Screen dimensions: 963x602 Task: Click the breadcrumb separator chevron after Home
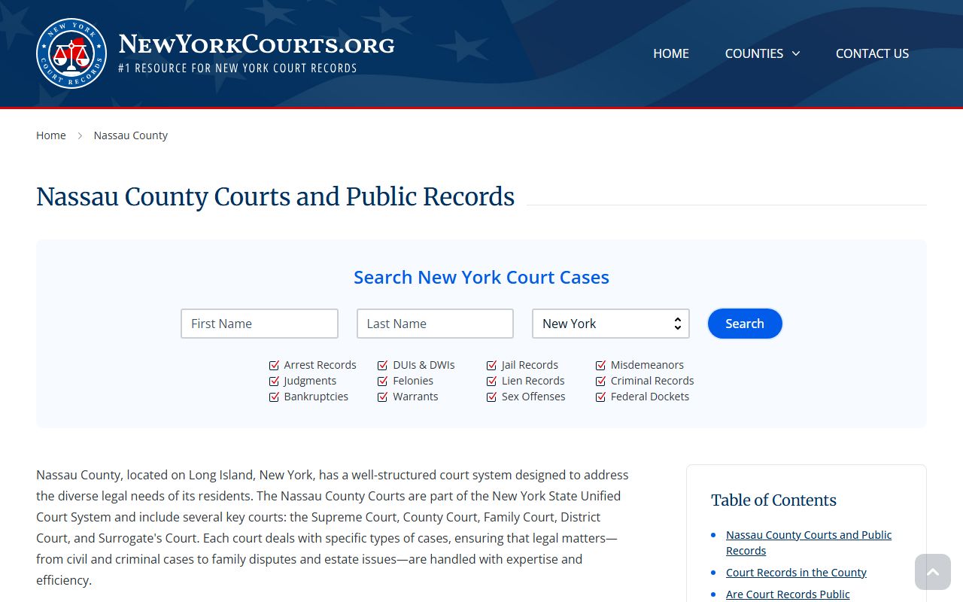pos(80,135)
